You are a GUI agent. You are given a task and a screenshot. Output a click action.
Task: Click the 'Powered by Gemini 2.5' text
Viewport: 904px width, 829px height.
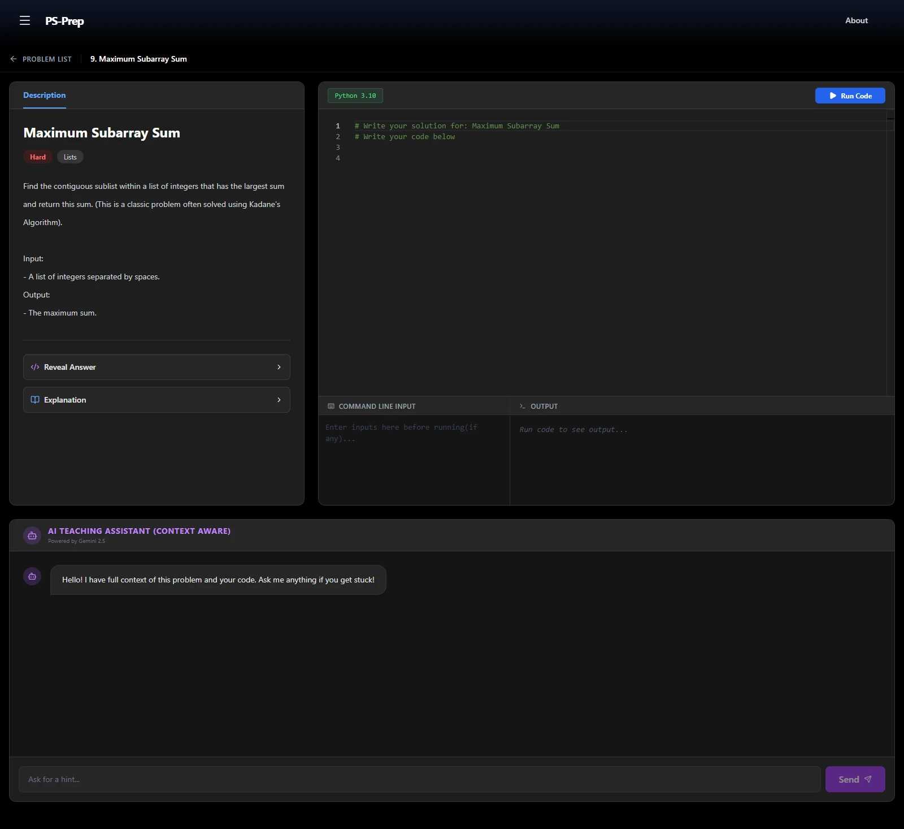pos(76,541)
